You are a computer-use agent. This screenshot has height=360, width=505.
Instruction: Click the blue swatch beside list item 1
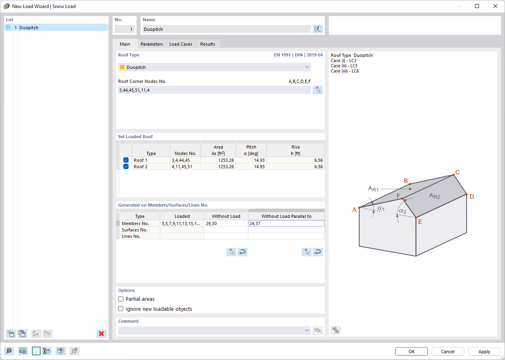8,27
